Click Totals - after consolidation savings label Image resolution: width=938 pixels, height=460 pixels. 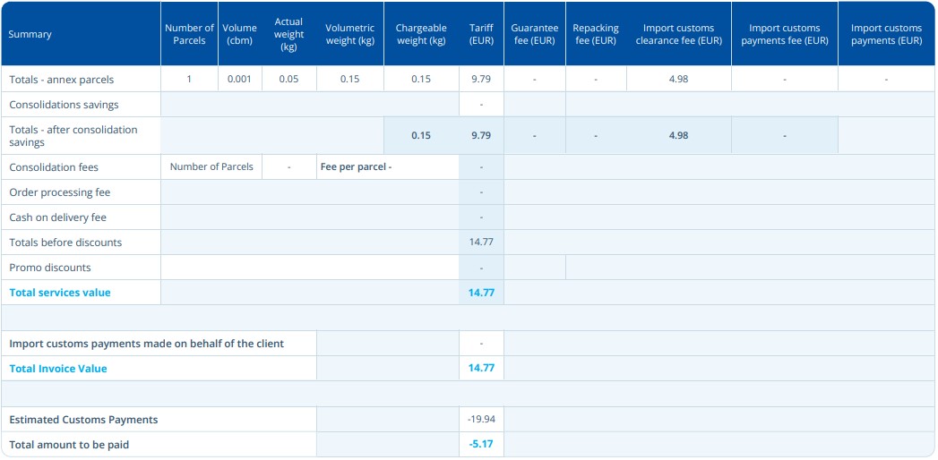coord(73,136)
